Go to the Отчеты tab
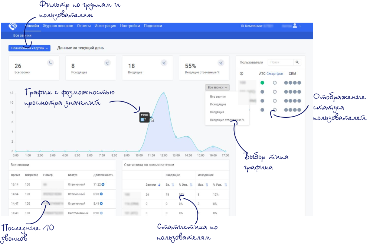The image size is (370, 244). 84,26
